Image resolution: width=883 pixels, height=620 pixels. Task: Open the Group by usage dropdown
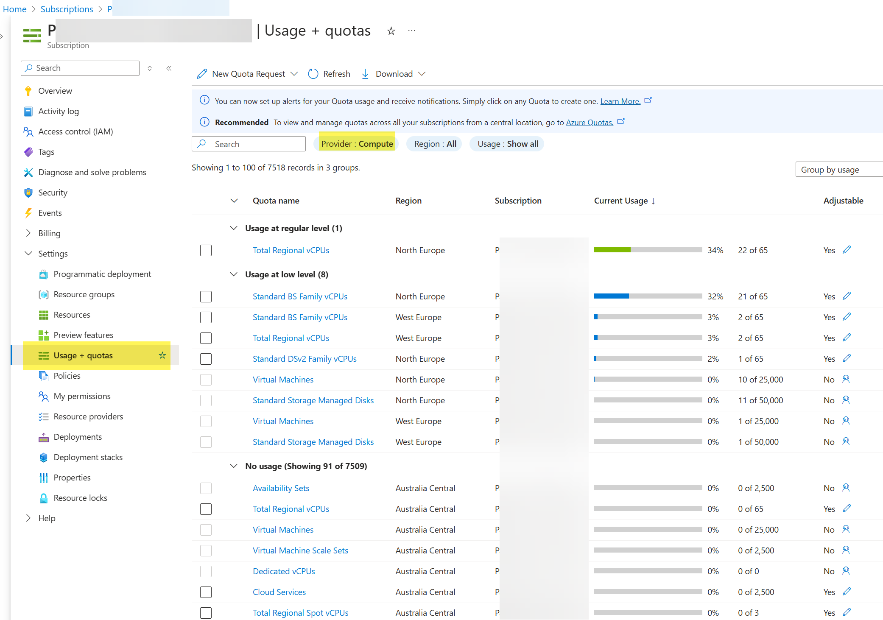click(838, 170)
